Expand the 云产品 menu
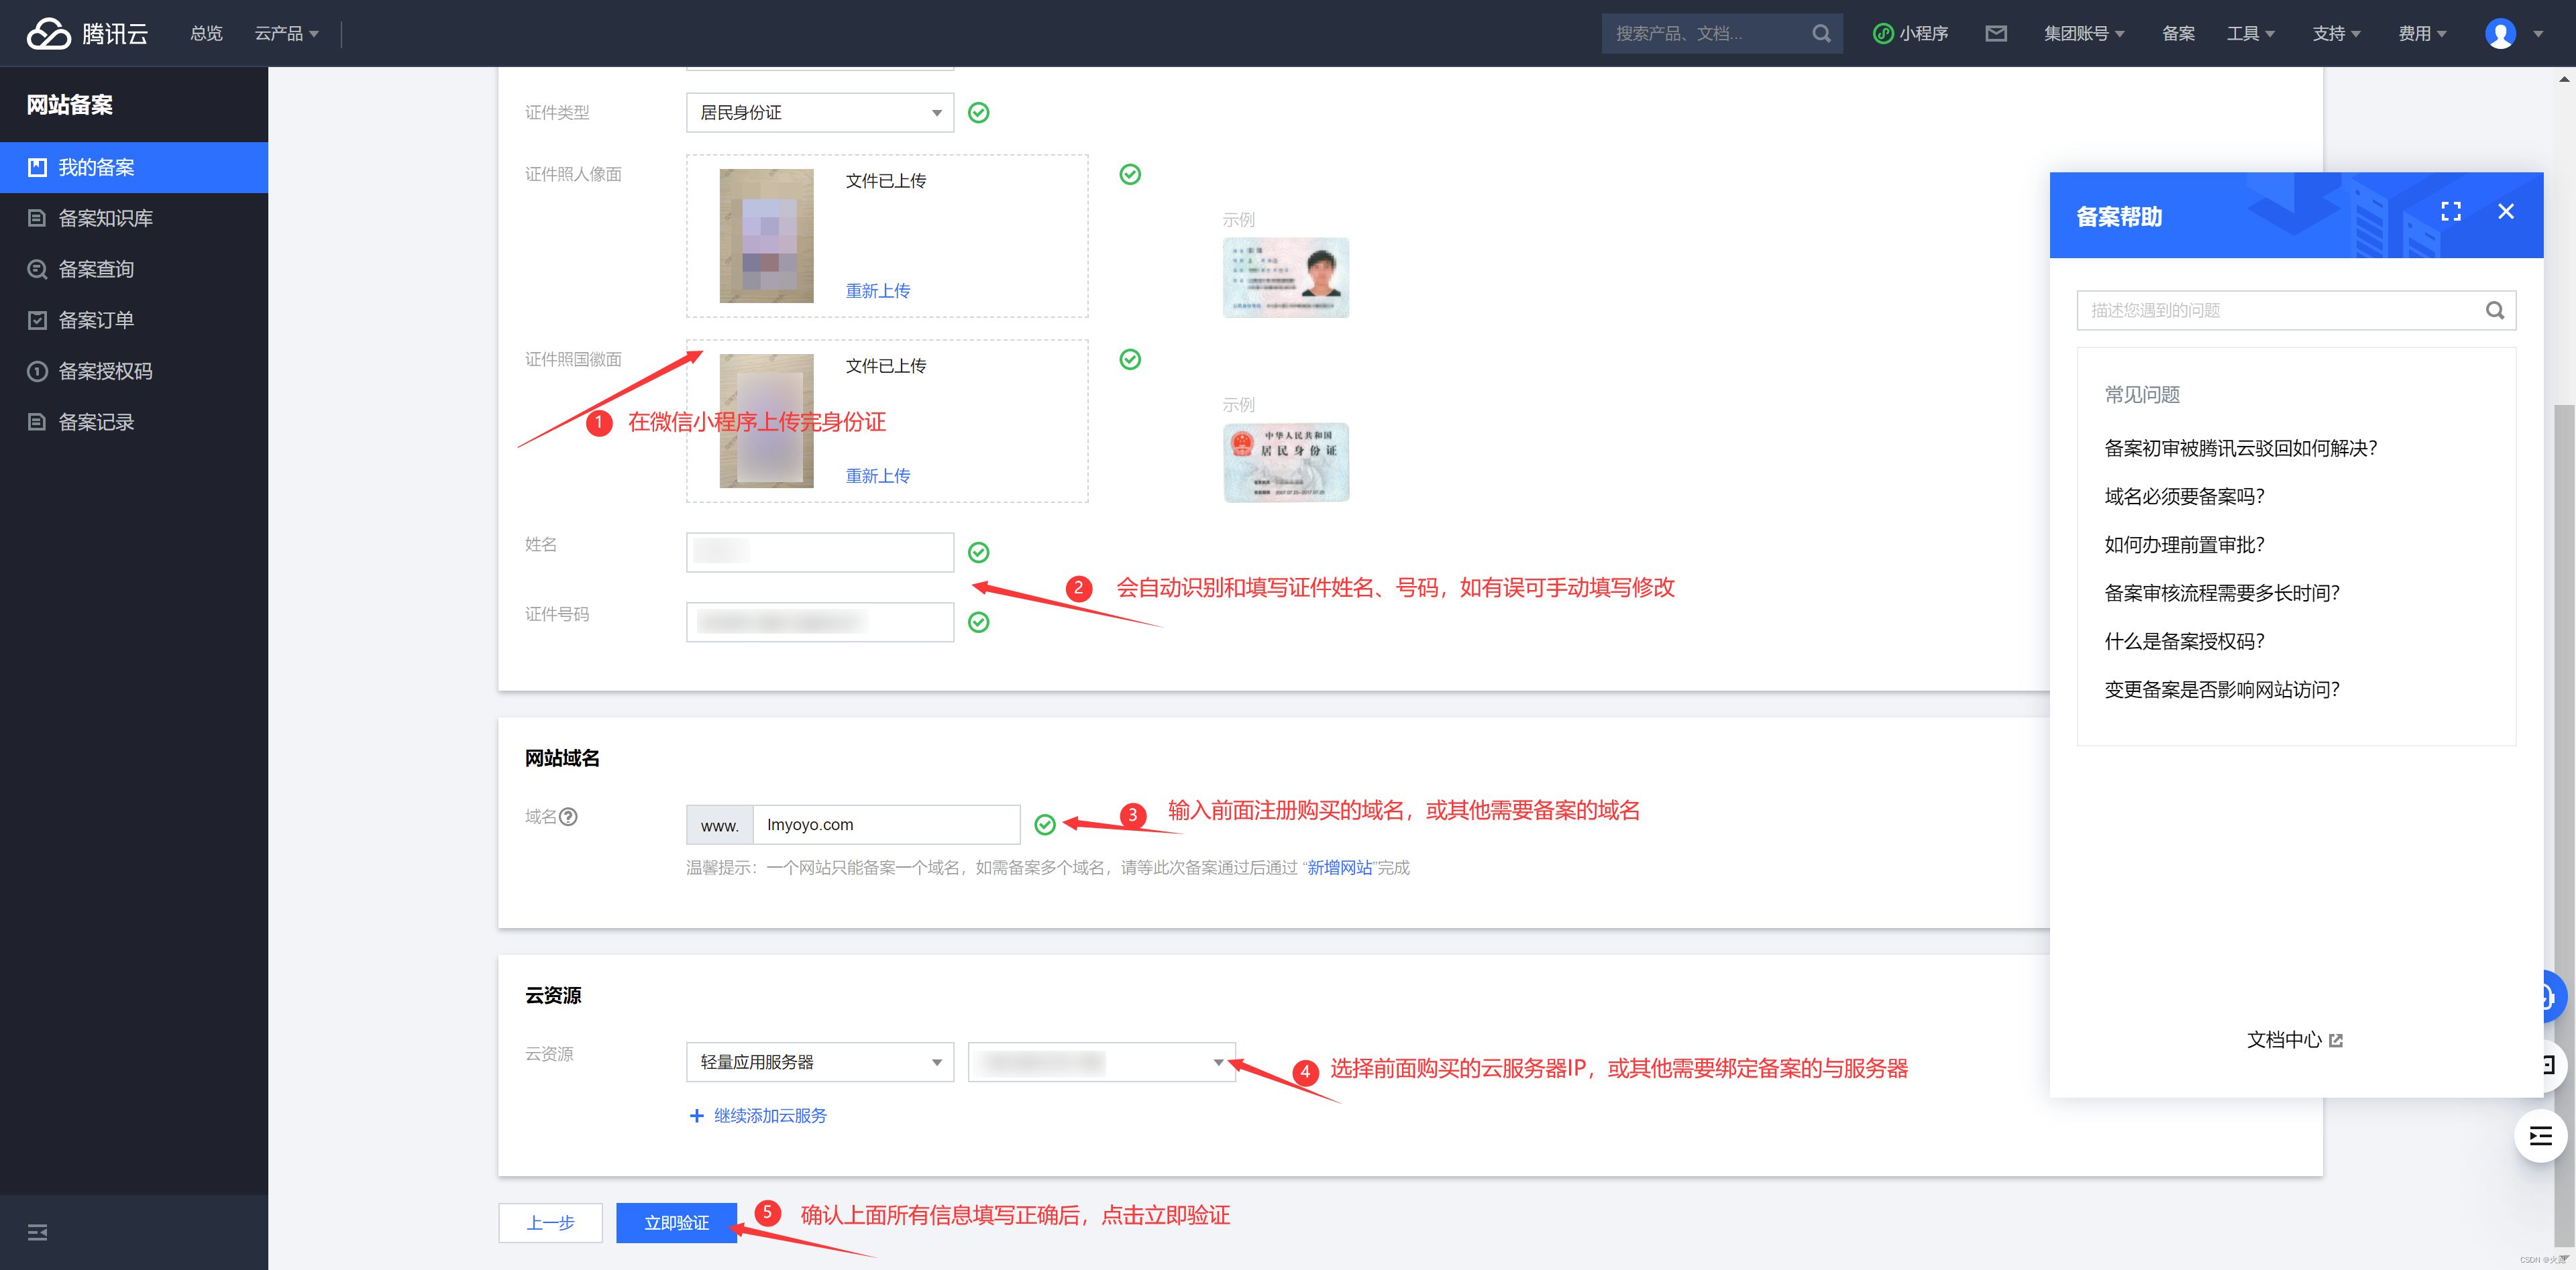This screenshot has height=1270, width=2576. coord(286,33)
